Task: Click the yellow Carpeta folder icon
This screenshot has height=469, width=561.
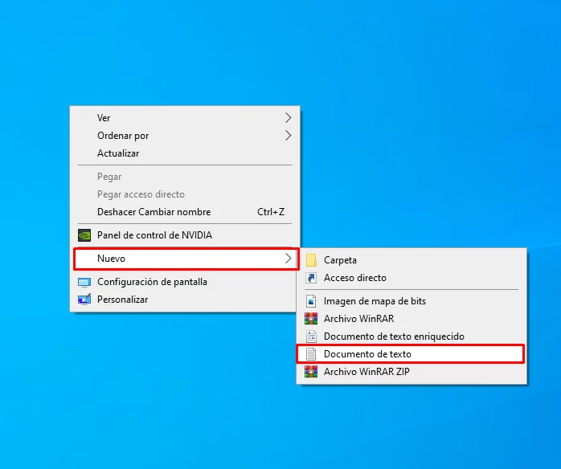Action: 311,260
